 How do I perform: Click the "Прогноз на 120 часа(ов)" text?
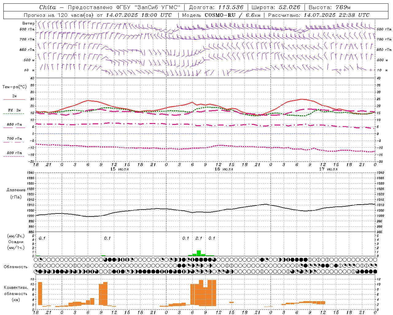[59, 15]
